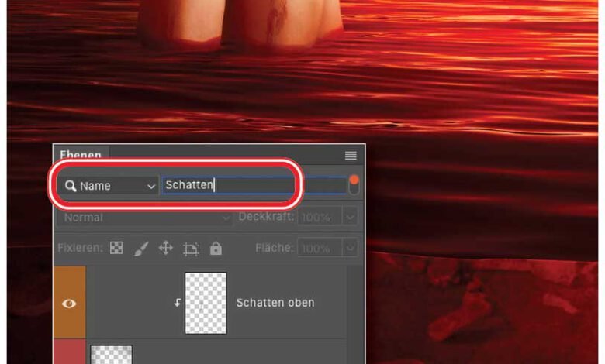Image resolution: width=605 pixels, height=364 pixels.
Task: Open Fläche percentage dropdown arrow
Action: click(x=350, y=248)
